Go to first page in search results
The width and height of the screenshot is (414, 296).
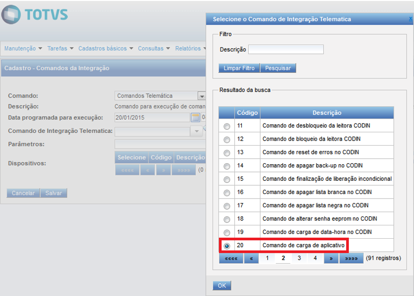[x=231, y=258]
